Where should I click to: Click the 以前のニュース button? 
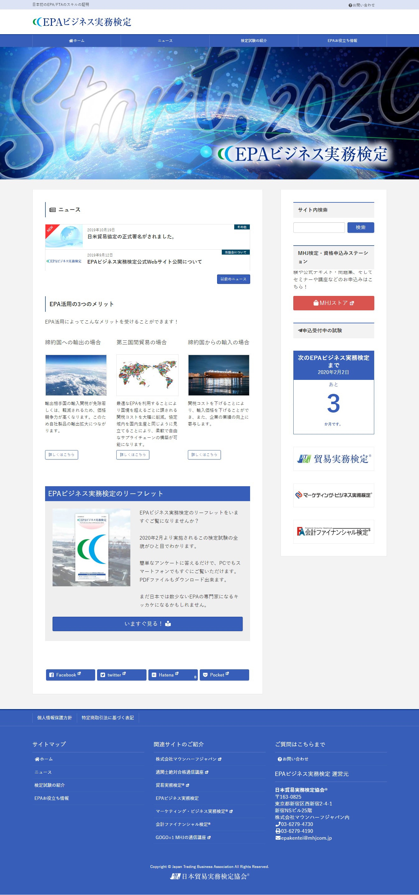(x=233, y=279)
